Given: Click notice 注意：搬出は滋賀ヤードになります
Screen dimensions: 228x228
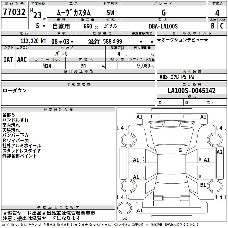Looking at the screenshot, I should click(42, 218).
